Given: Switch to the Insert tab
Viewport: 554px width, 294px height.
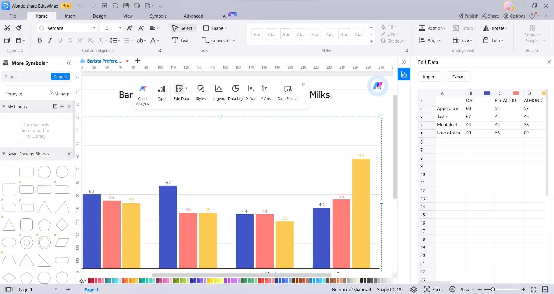Looking at the screenshot, I should coord(70,16).
